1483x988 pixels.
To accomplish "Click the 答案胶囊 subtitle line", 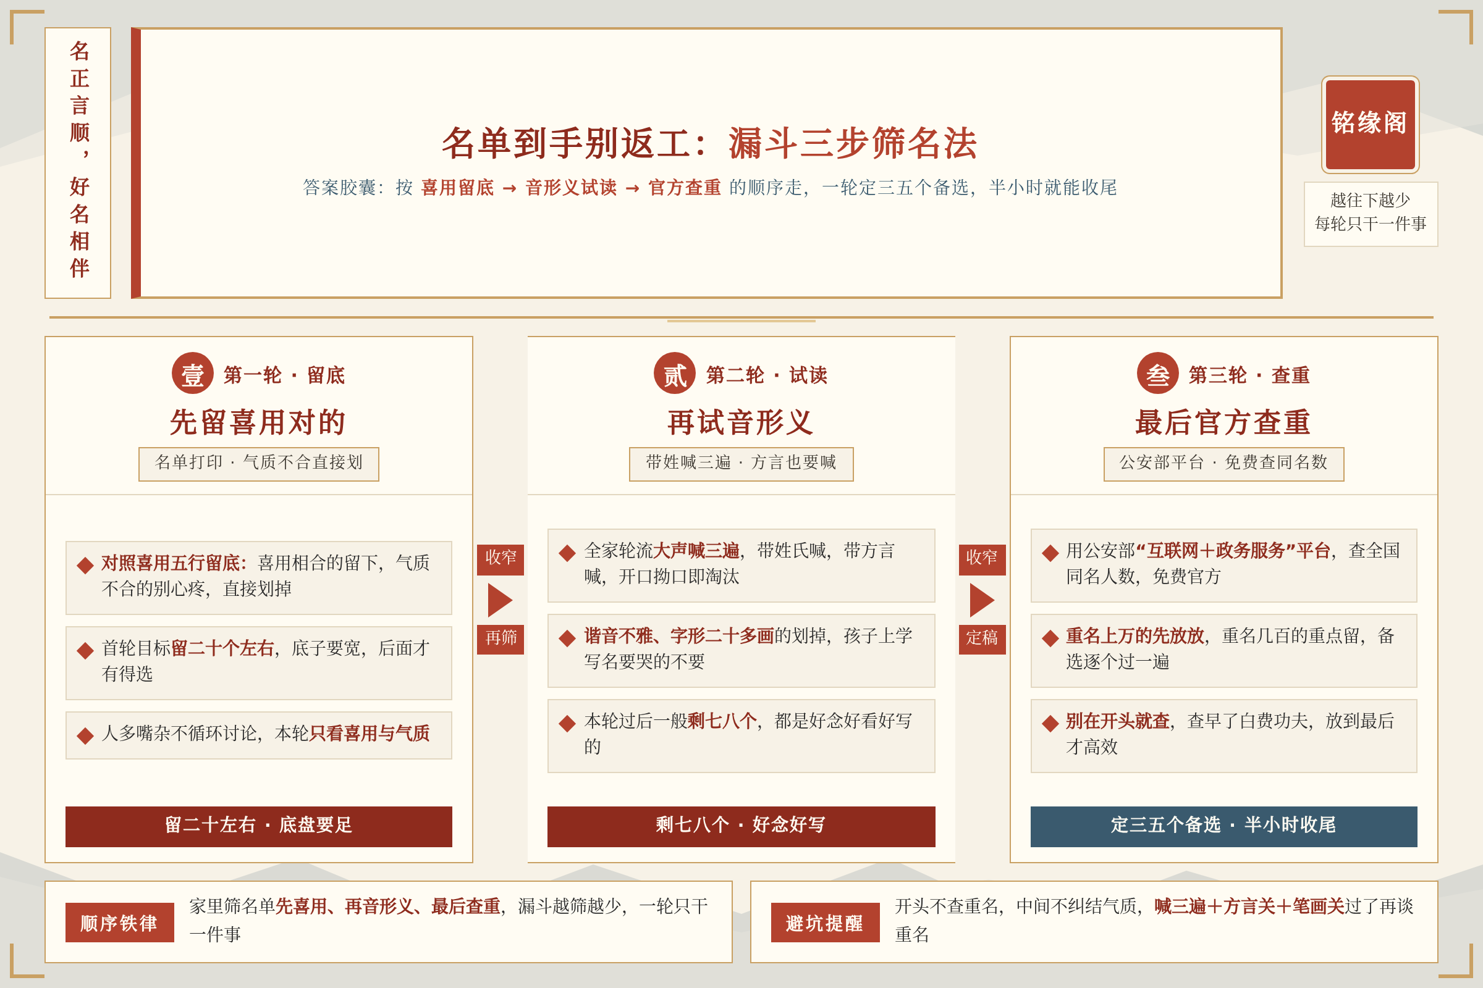I will (709, 188).
